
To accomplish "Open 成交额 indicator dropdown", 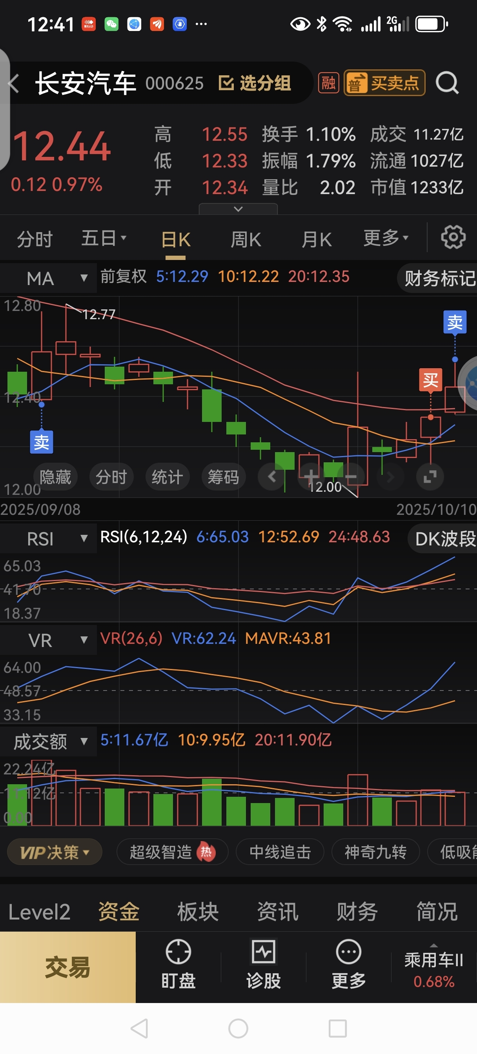I will [48, 741].
